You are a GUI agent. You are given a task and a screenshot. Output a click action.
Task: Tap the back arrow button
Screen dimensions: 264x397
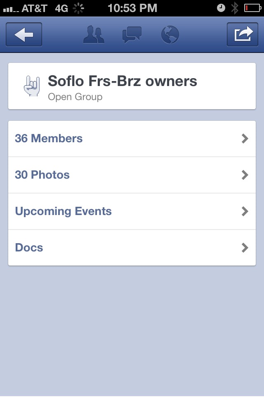click(24, 34)
